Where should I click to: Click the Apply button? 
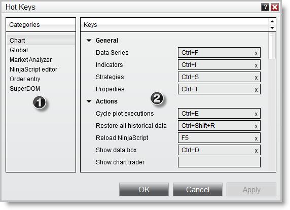251,190
